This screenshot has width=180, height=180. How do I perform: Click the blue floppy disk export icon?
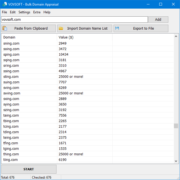[117, 28]
